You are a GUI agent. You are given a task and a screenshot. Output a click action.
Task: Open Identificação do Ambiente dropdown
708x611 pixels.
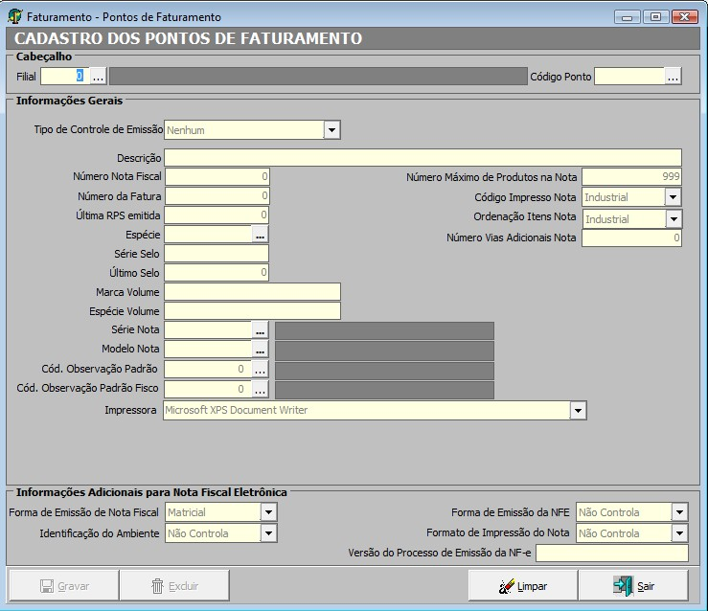pyautogui.click(x=268, y=533)
